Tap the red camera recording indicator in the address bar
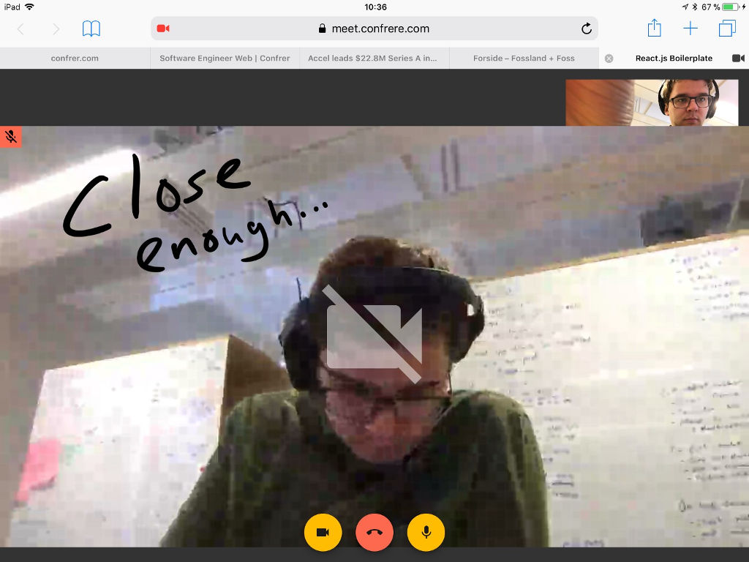749x562 pixels. point(163,29)
